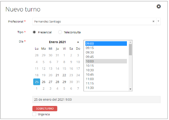Select the Presencial radio option
The width and height of the screenshot is (169, 120).
[x=34, y=32]
